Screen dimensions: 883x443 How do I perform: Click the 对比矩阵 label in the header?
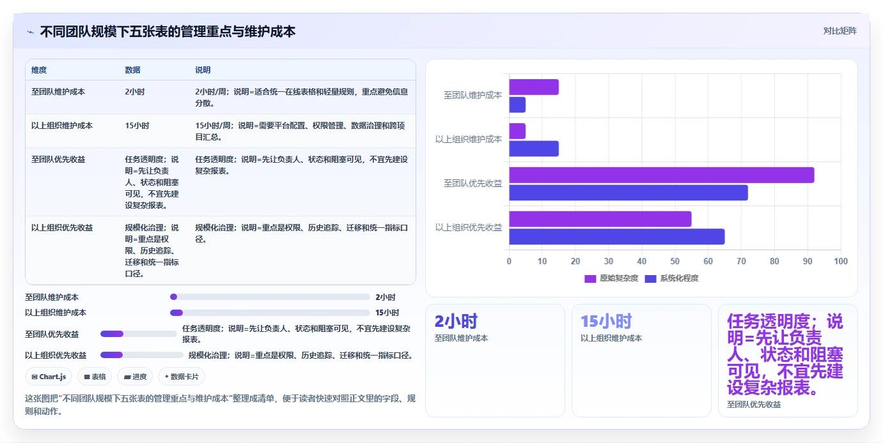(x=840, y=31)
